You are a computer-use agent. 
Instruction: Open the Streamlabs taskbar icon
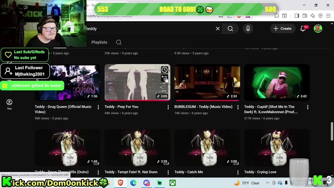point(159,183)
